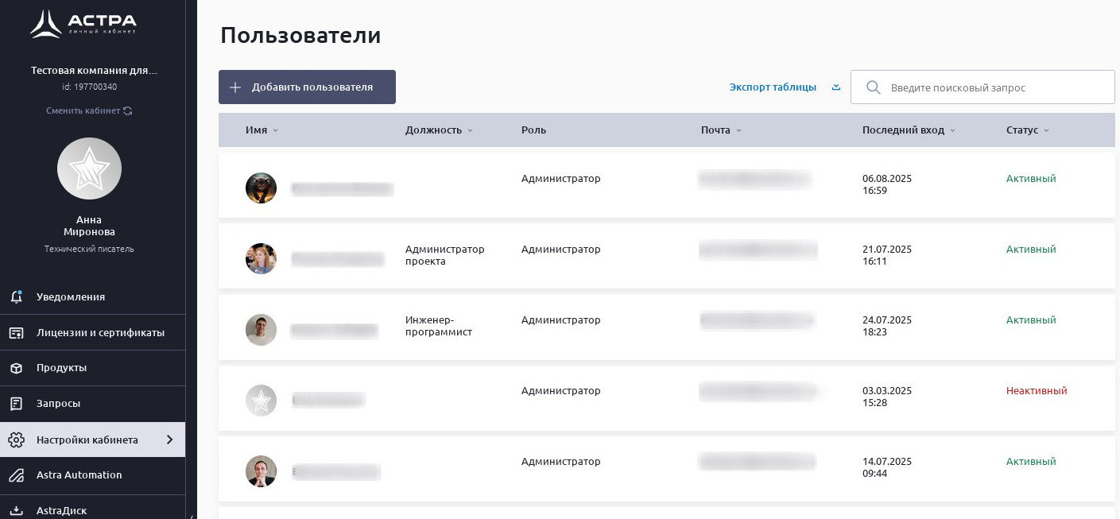Expand Настройки кабинета submenu chevron
Viewport: 1120px width, 519px height.
[169, 440]
